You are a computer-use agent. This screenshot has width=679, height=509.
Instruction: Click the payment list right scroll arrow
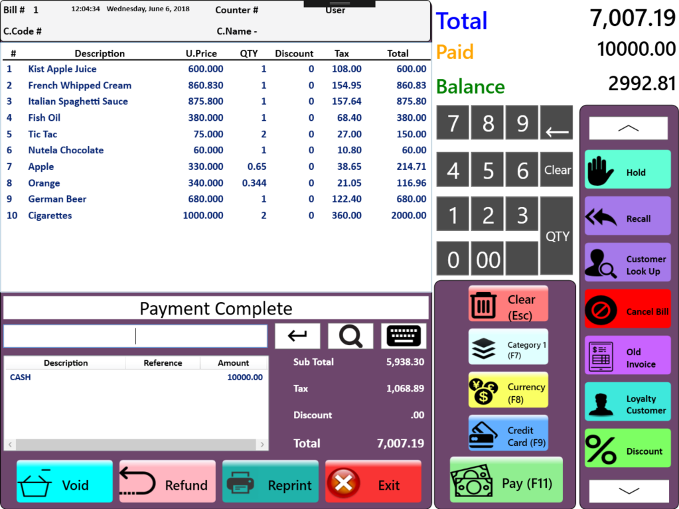tap(262, 445)
